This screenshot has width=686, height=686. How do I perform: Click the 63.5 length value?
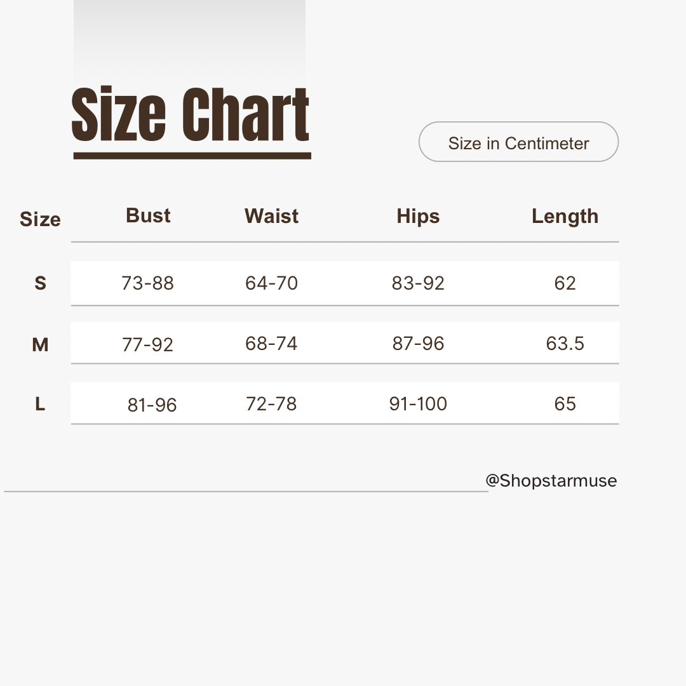[x=565, y=344]
